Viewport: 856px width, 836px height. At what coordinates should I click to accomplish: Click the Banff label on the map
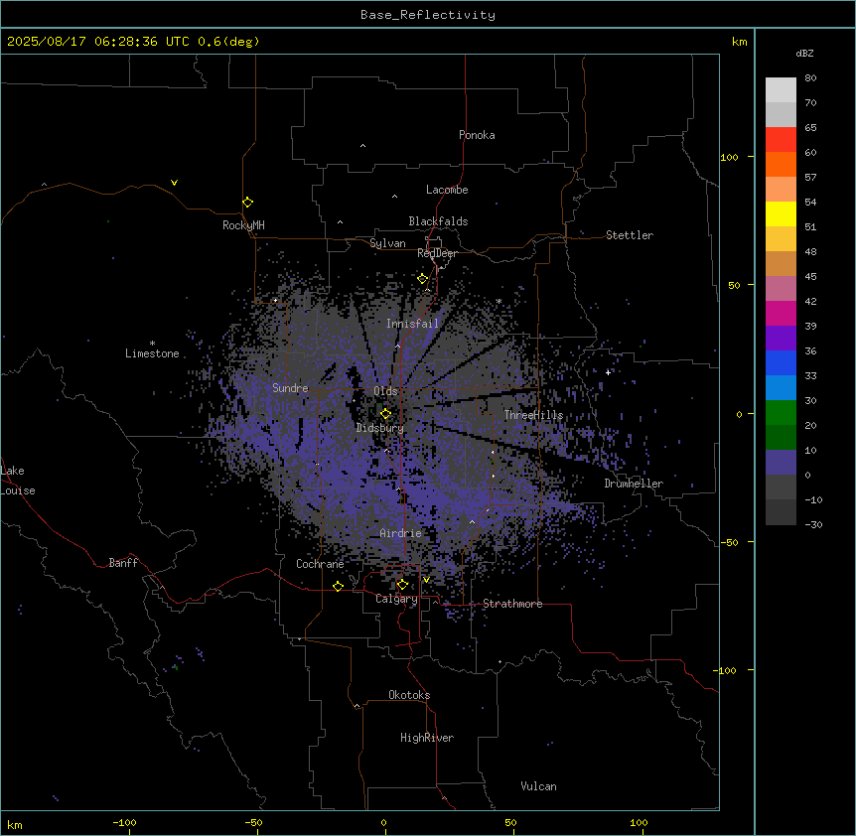[123, 563]
